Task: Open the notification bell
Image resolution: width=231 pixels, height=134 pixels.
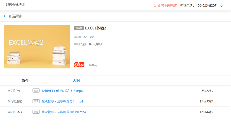Action: (x=221, y=5)
